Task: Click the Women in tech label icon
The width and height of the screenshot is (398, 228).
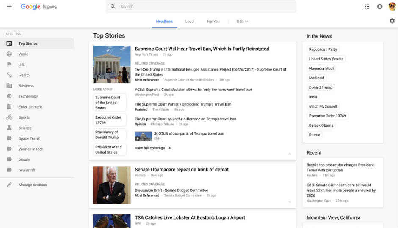Action: 9,149
